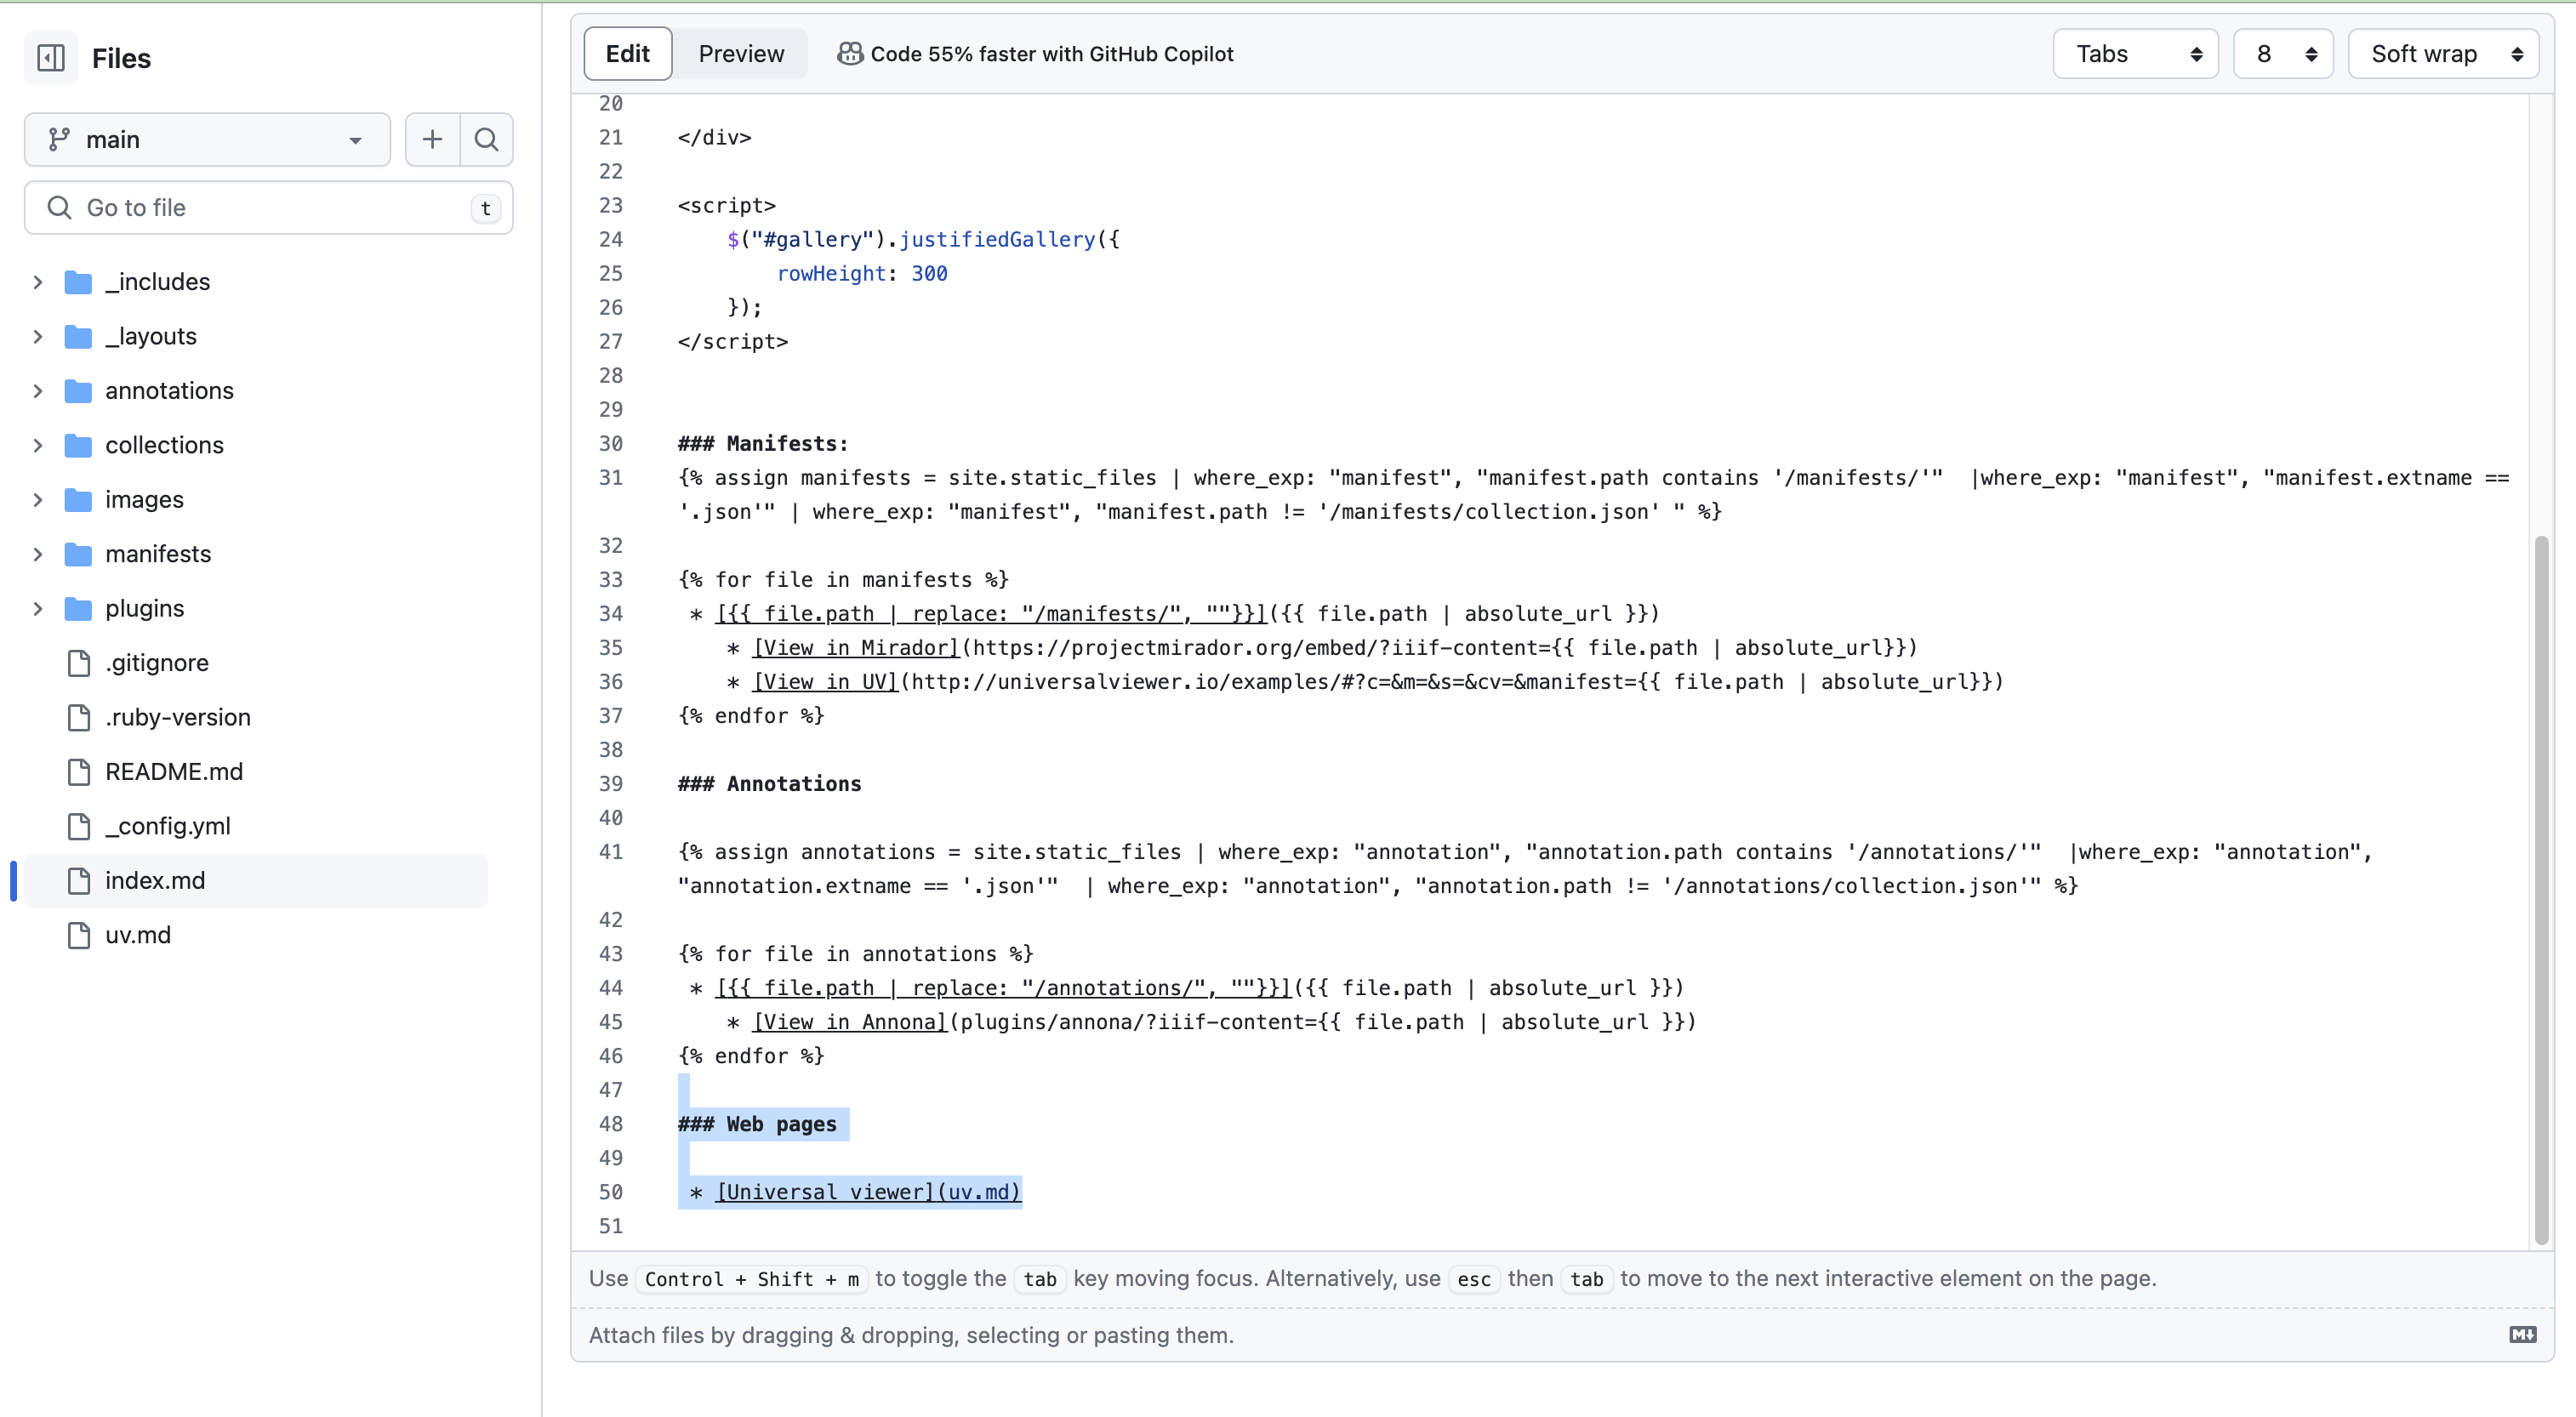This screenshot has height=1417, width=2576.
Task: Click the _layouts folder icon
Action: click(78, 336)
